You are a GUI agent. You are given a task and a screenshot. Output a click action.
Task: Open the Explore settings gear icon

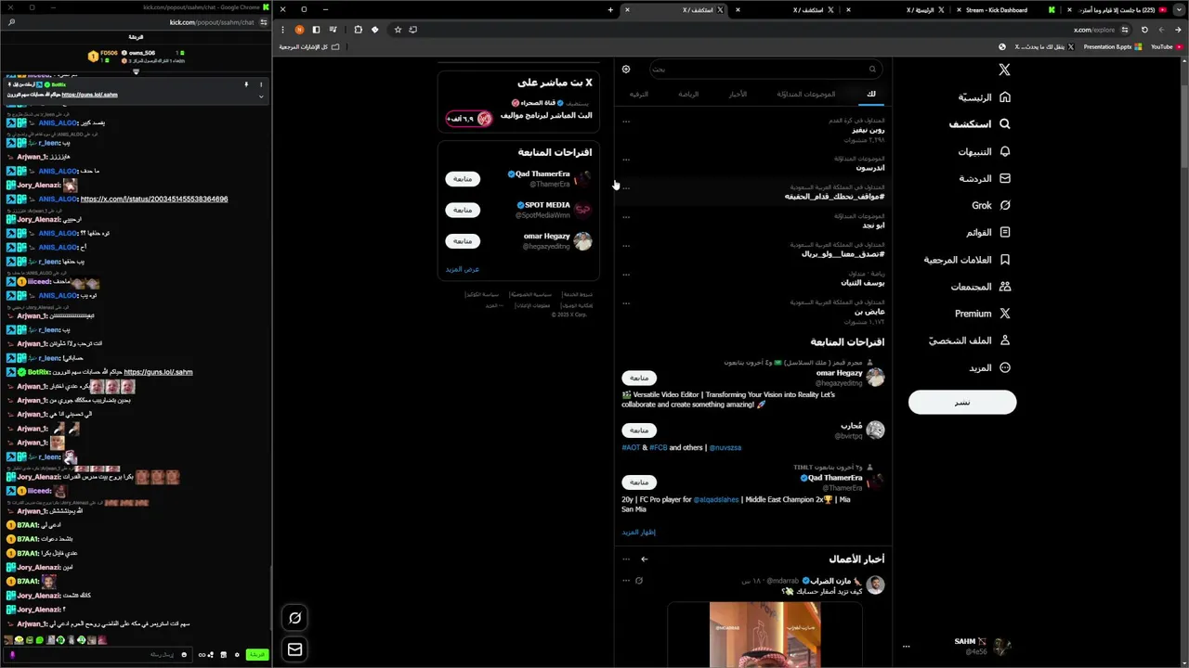click(x=626, y=69)
